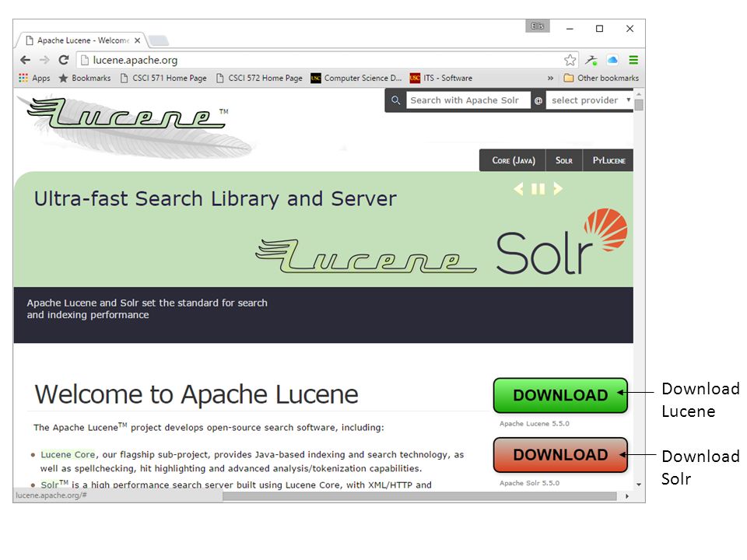The width and height of the screenshot is (747, 560).
Task: Click the extension icon beside the star
Action: coord(591,60)
